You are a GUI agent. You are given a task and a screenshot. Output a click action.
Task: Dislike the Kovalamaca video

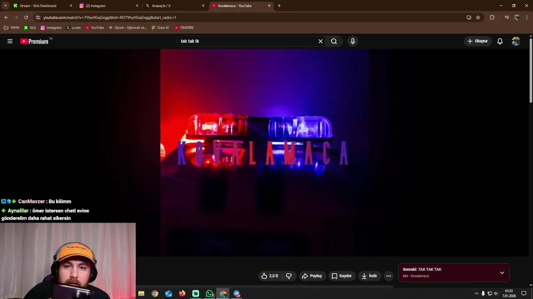click(289, 276)
